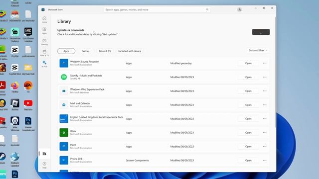Click the Store search input field
The height and width of the screenshot is (179, 319).
pos(157,9)
